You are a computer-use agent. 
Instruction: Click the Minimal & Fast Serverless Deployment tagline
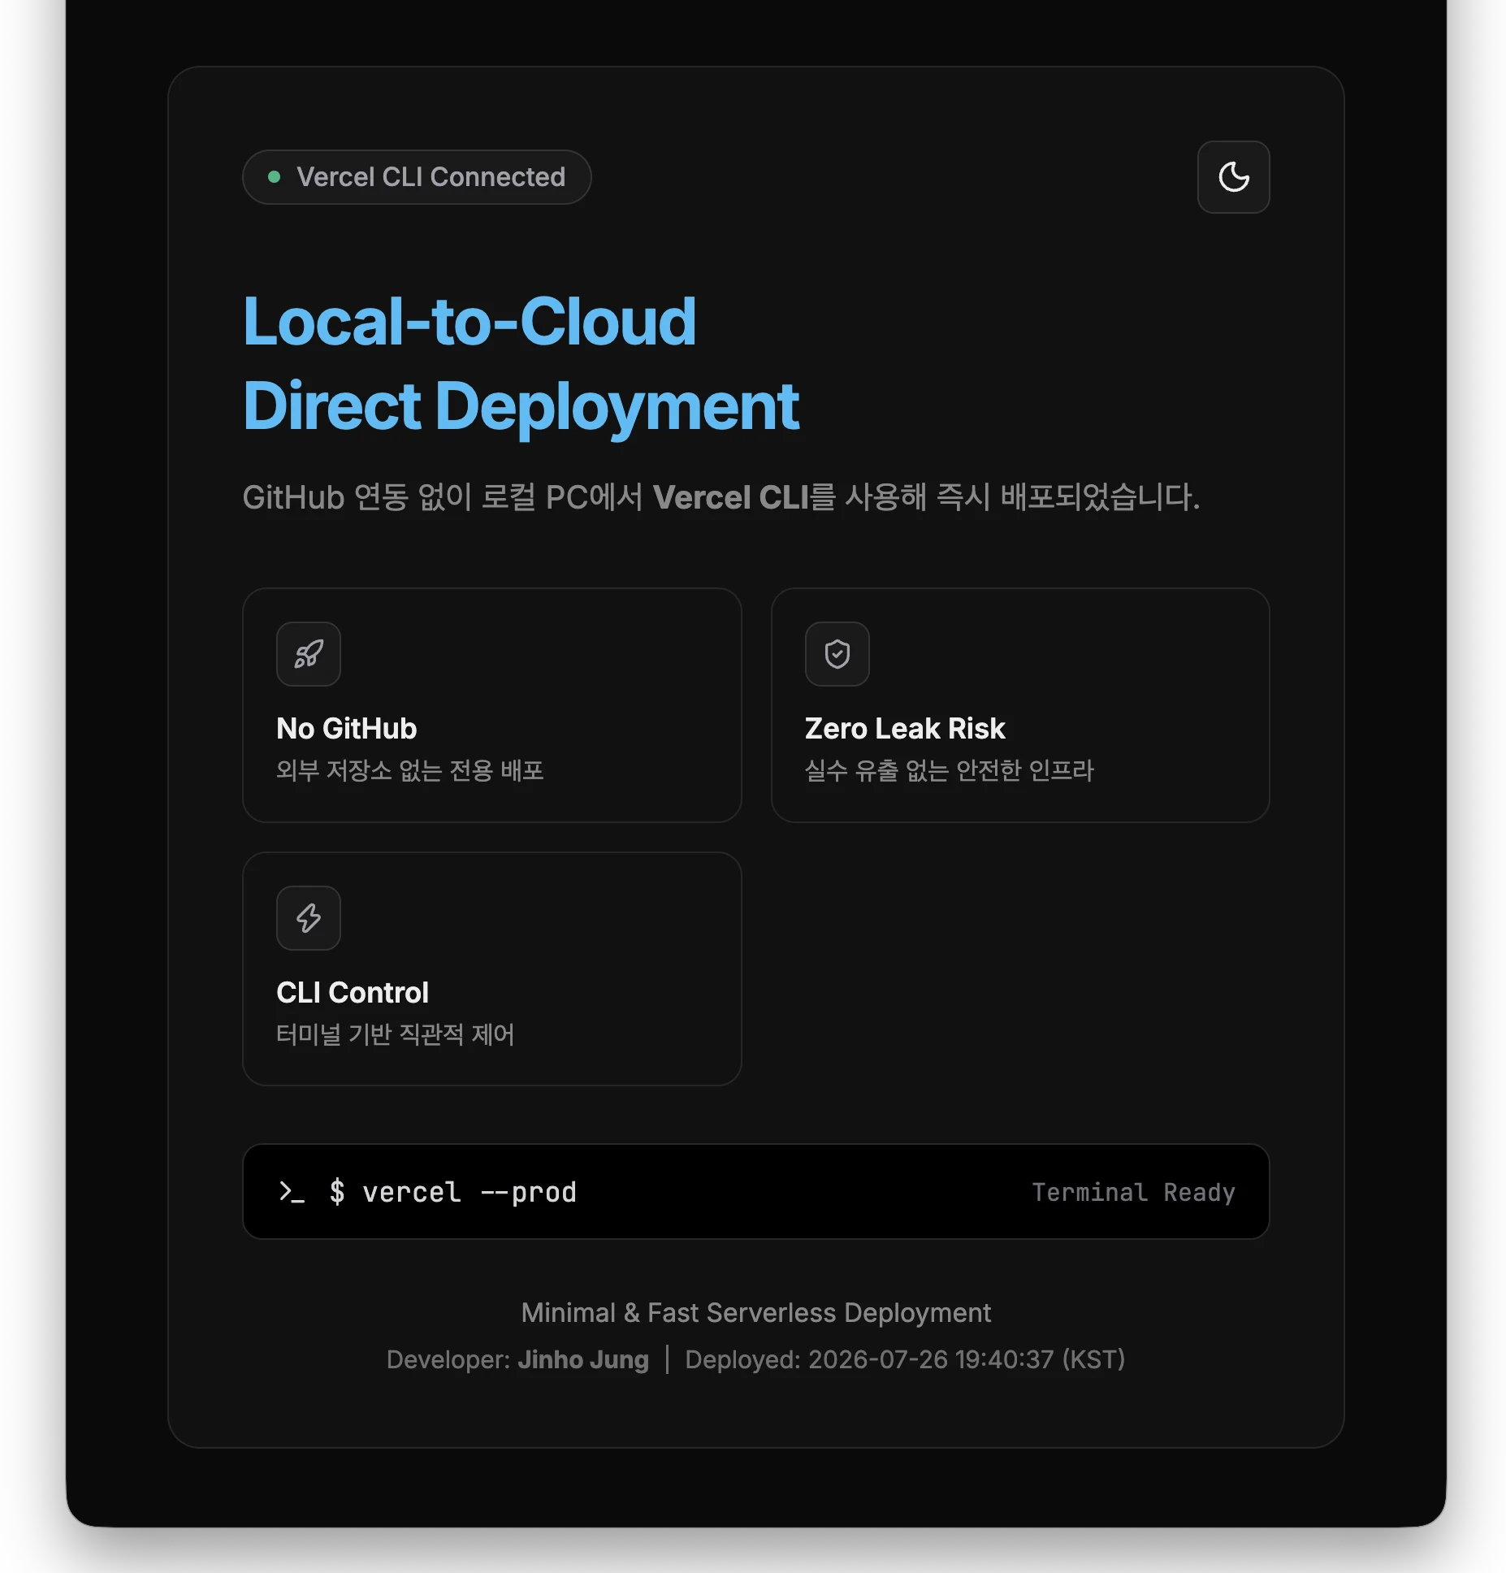click(x=756, y=1313)
